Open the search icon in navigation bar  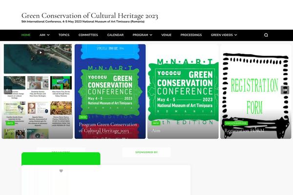pyautogui.click(x=266, y=35)
